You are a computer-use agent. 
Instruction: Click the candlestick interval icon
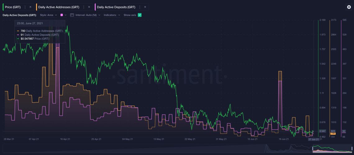coord(72,15)
